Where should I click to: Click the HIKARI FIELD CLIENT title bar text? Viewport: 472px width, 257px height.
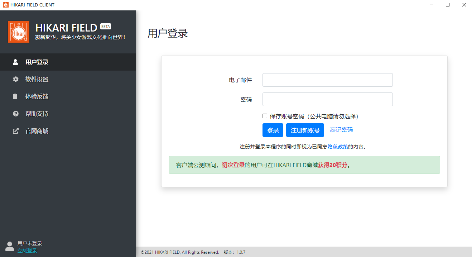pos(33,5)
